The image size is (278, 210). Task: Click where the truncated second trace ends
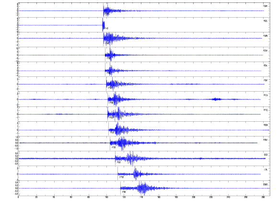104,25
